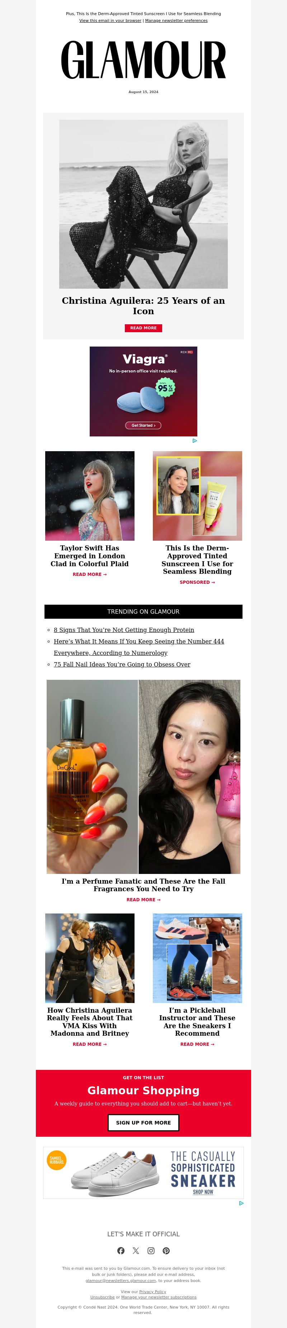
Task: Click Sponsored link under sunscreen article
Action: pyautogui.click(x=198, y=582)
